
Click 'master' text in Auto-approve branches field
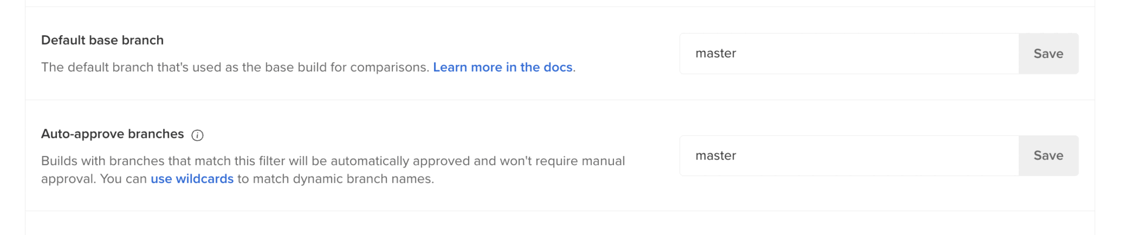pyautogui.click(x=715, y=156)
